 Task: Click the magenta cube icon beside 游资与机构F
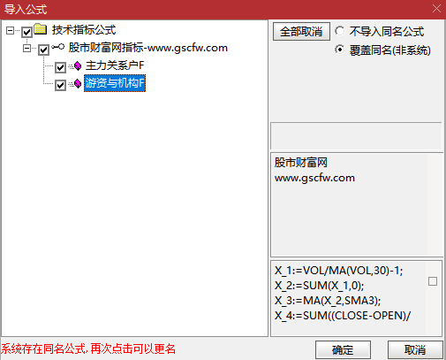coord(78,84)
